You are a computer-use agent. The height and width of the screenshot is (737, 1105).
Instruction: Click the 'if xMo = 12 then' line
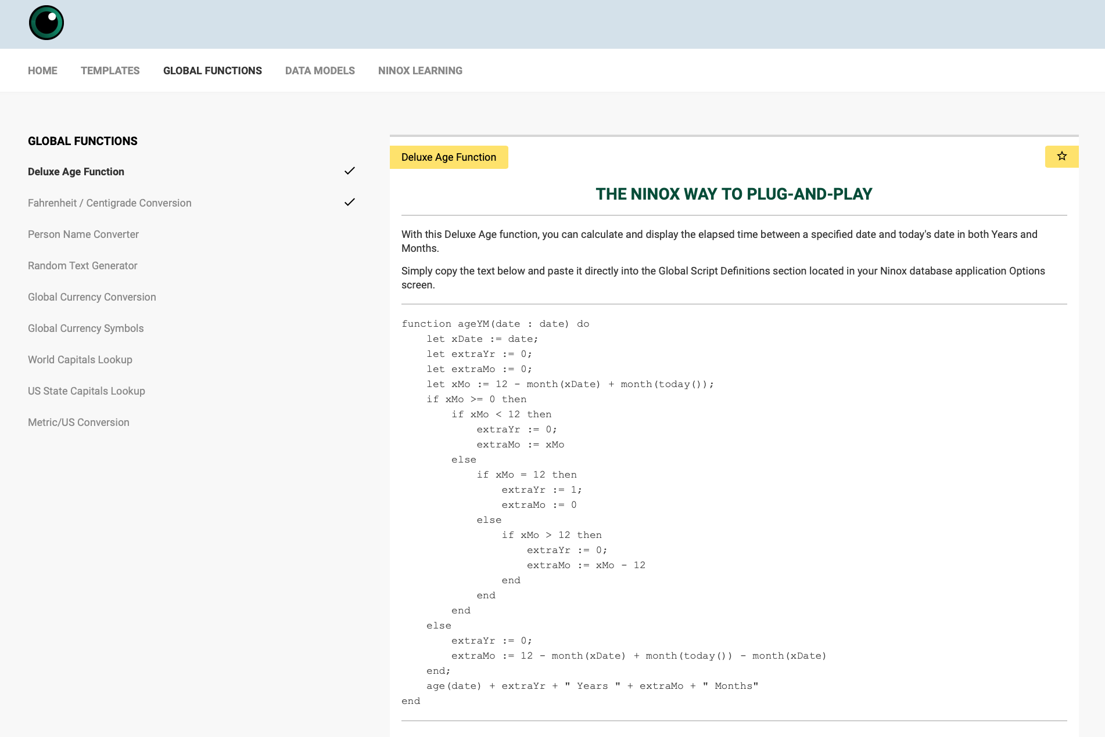point(527,475)
